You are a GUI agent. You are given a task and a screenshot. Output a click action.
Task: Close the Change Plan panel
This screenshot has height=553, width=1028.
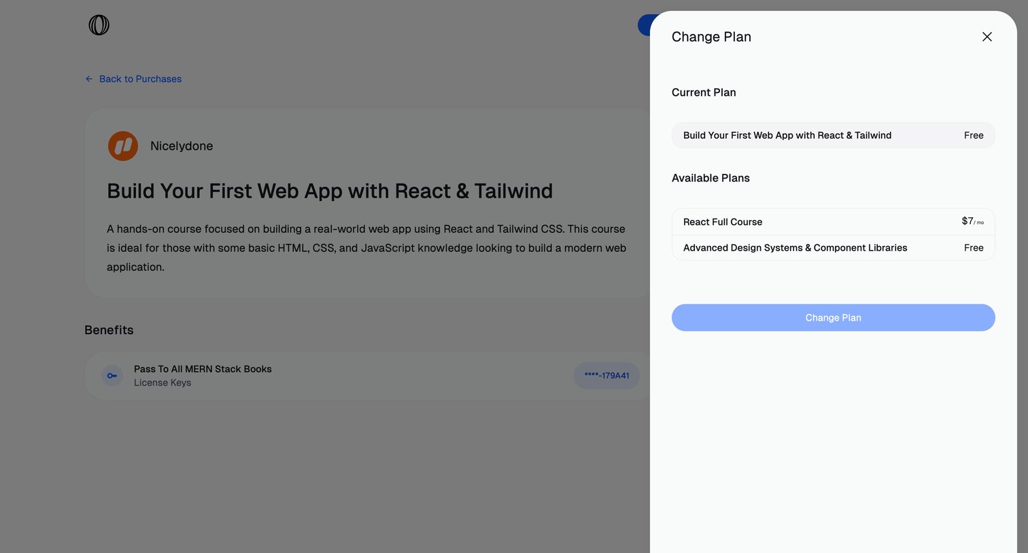point(987,37)
